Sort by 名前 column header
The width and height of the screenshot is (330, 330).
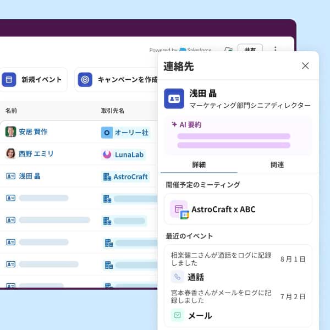(11, 111)
